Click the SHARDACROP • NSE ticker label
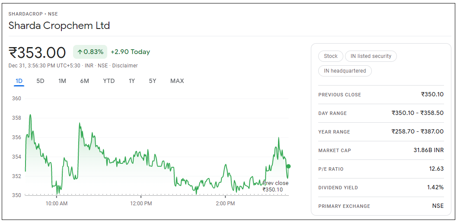This screenshot has height=223, width=457. pos(33,14)
